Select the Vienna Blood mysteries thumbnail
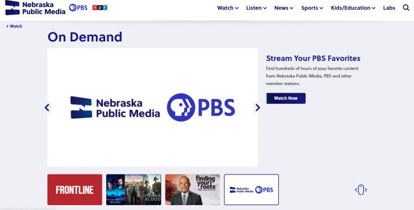Image resolution: width=414 pixels, height=210 pixels. [x=134, y=190]
